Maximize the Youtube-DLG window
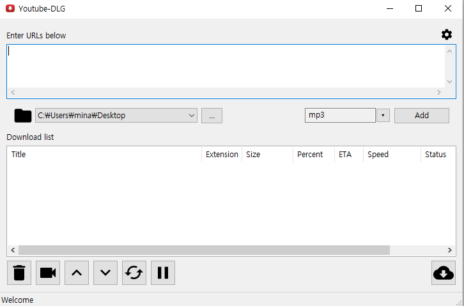This screenshot has height=306, width=464. point(419,8)
